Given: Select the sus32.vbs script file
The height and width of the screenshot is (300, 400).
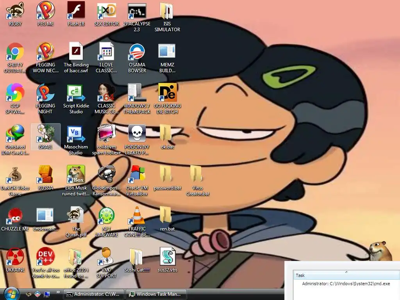Looking at the screenshot, I should (167, 257).
